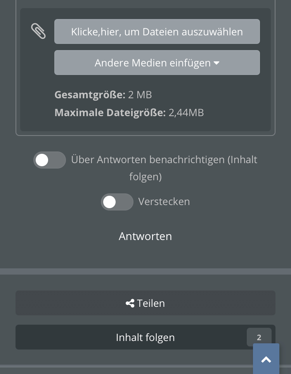Enable the Verstecken switch
This screenshot has height=374, width=291.
tap(117, 202)
